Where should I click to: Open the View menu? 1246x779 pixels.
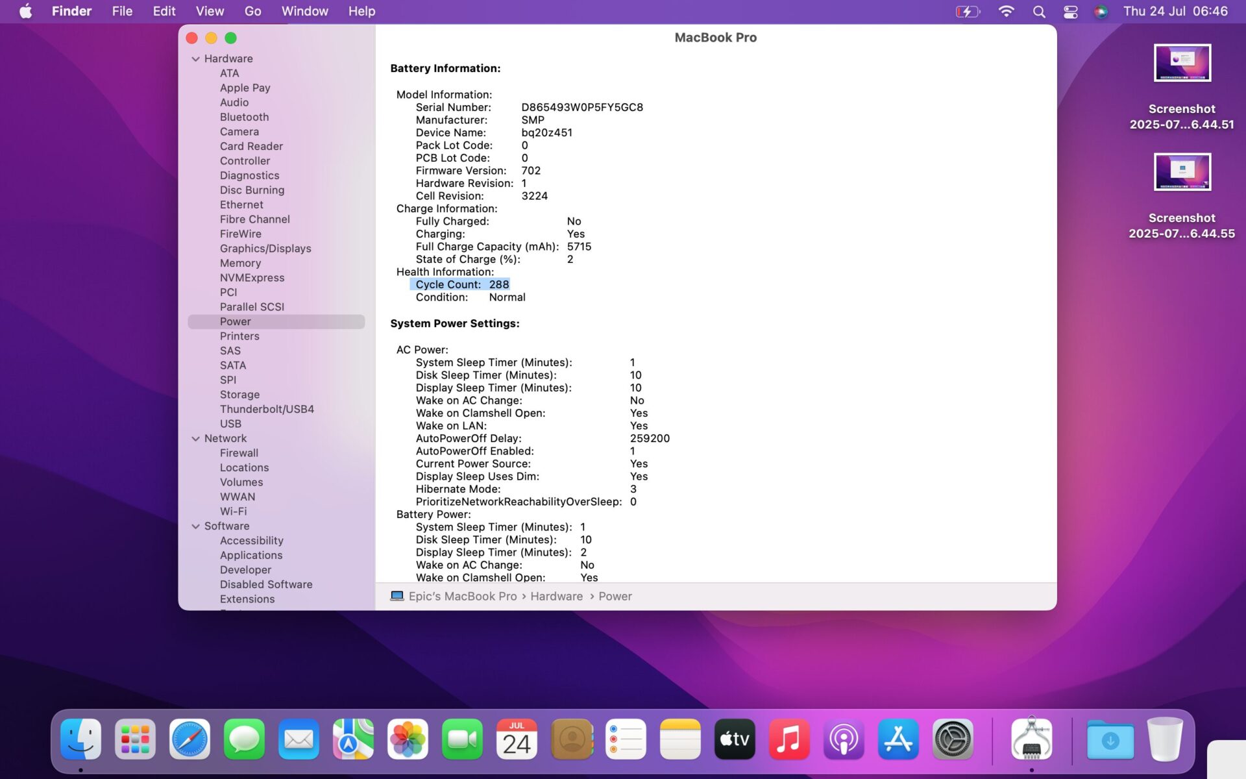(210, 11)
